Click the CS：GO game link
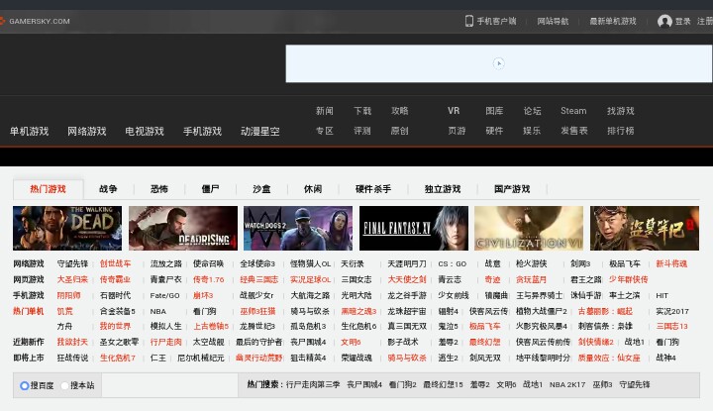The height and width of the screenshot is (411, 713). 453,263
